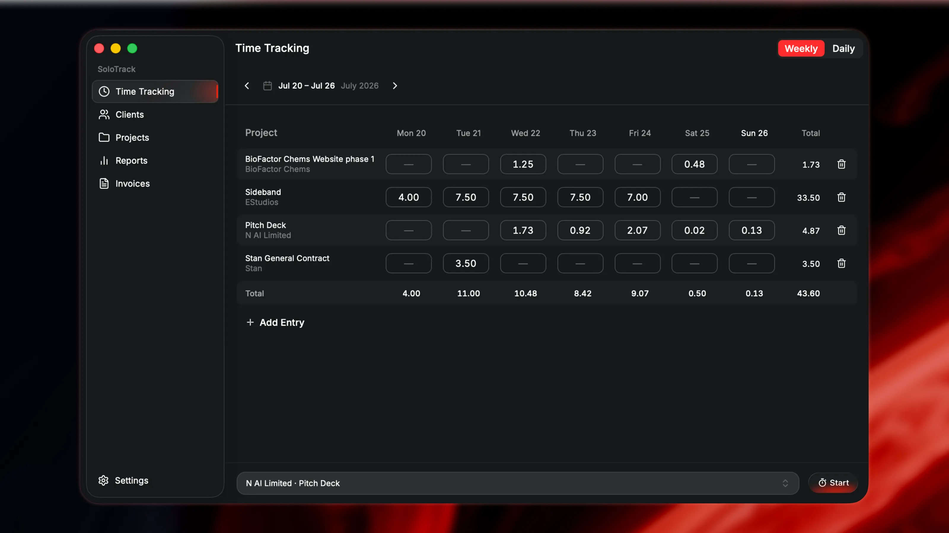The width and height of the screenshot is (949, 533).
Task: Click the N AI Limited client label
Action: [268, 235]
